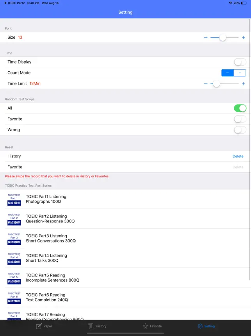Select the Setting tab
The height and width of the screenshot is (336, 251).
coord(206,326)
